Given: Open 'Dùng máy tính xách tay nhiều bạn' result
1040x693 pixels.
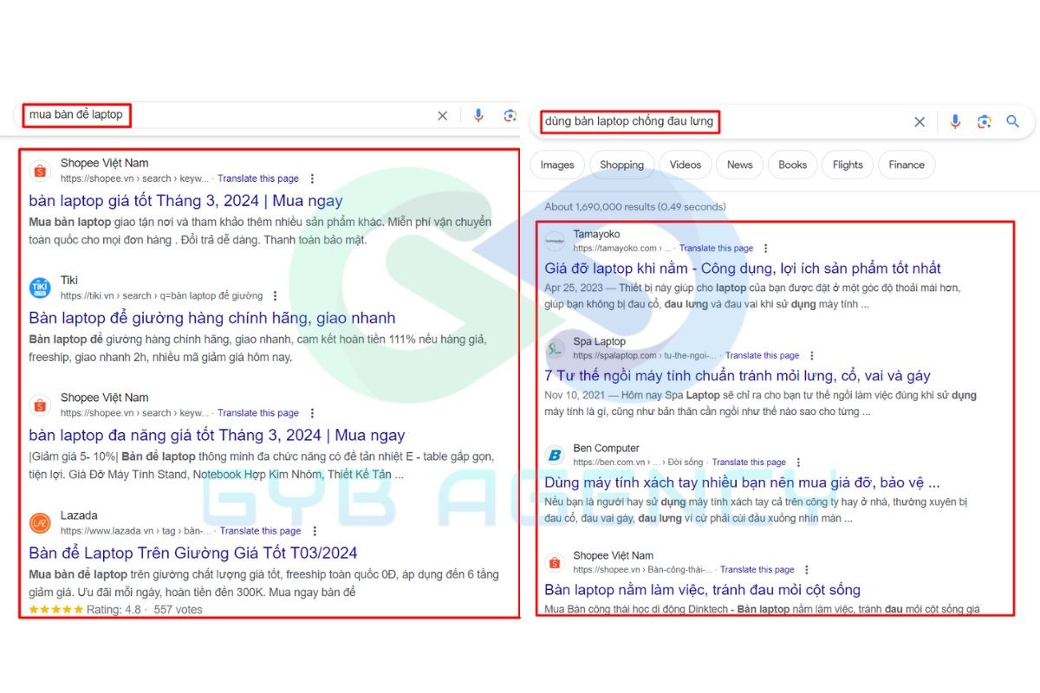Looking at the screenshot, I should coord(742,483).
